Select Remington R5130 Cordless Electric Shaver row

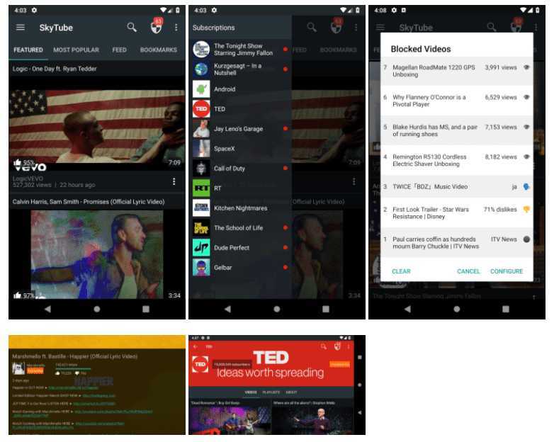tap(456, 160)
